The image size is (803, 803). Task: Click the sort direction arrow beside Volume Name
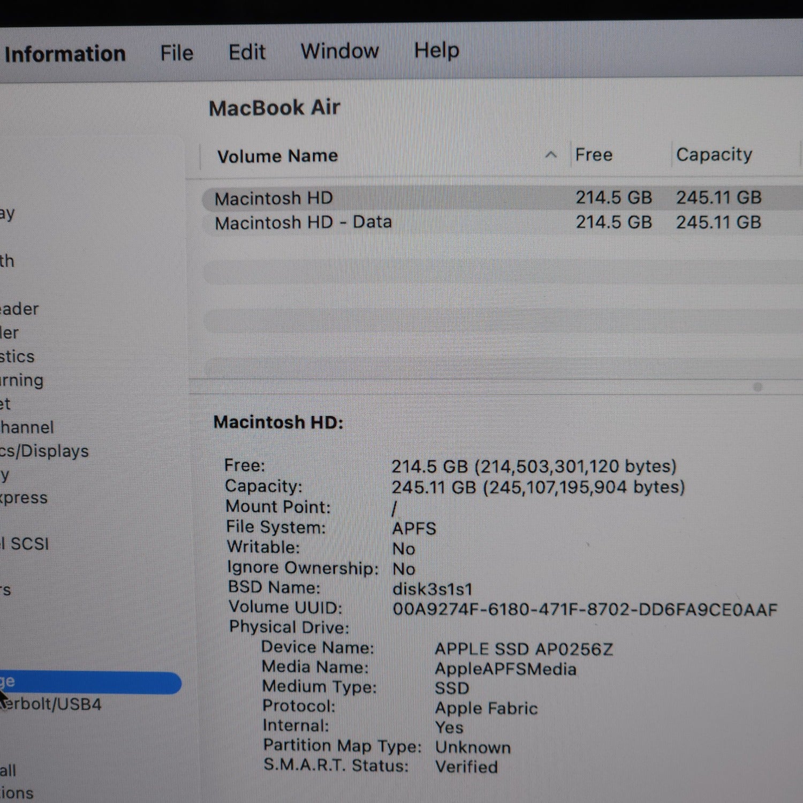550,155
